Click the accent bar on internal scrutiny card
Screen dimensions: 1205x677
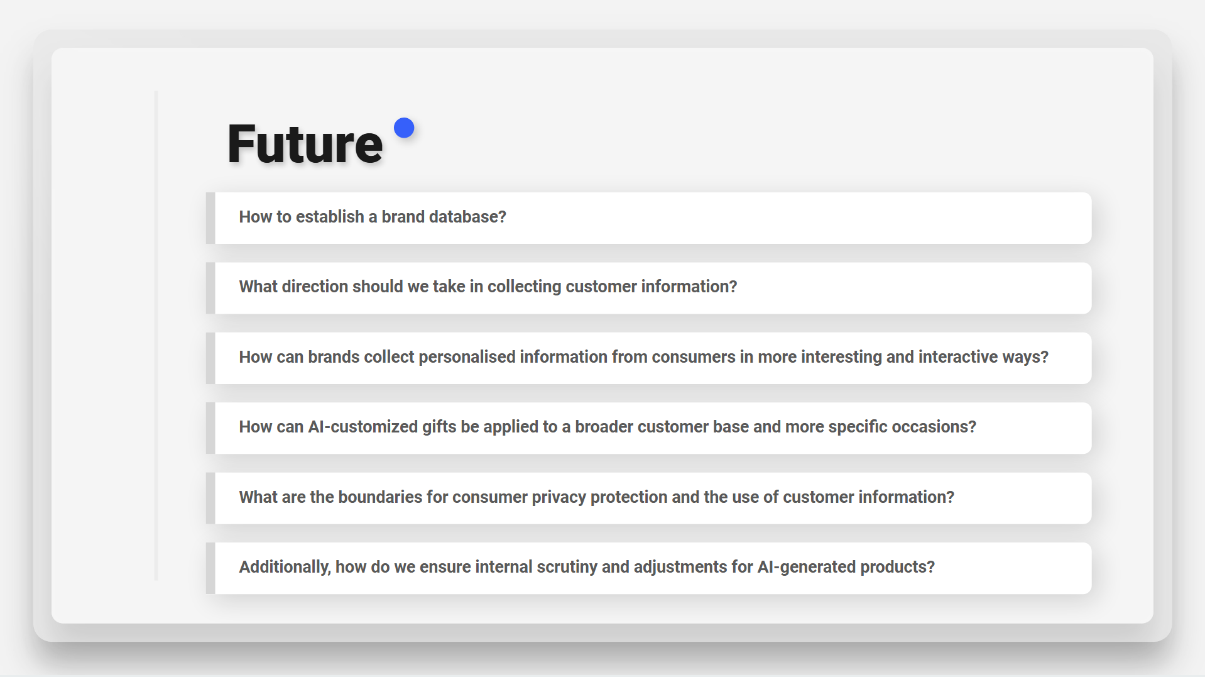coord(210,568)
